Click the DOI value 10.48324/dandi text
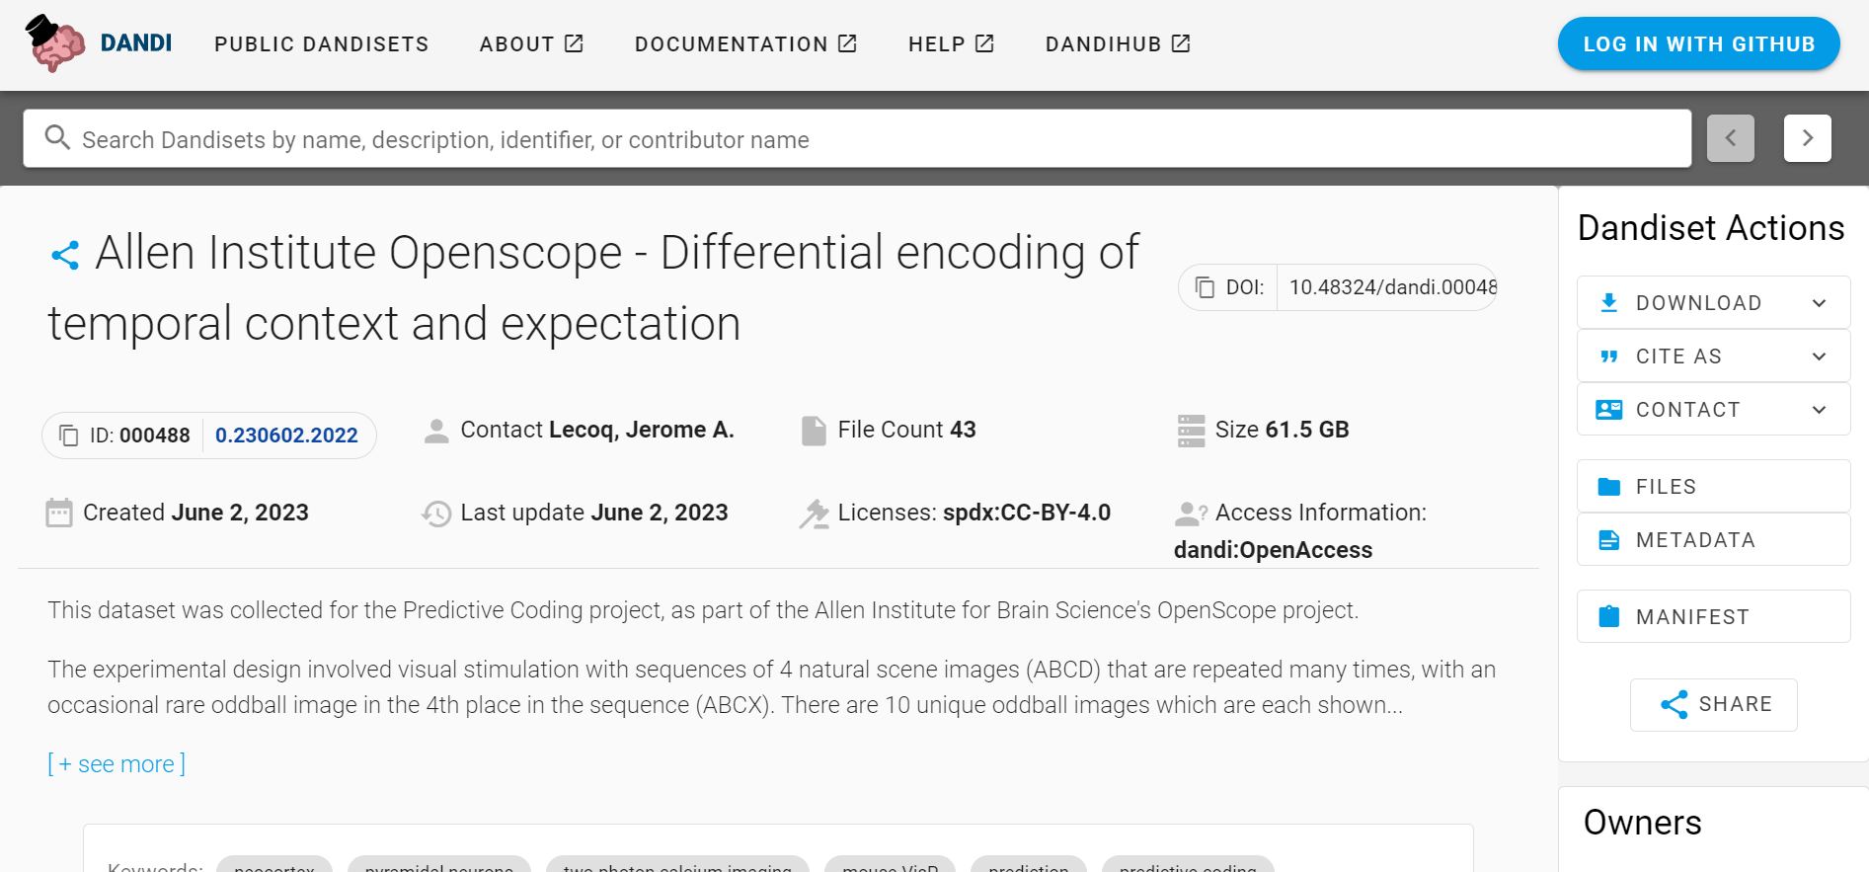This screenshot has width=1869, height=872. pyautogui.click(x=1392, y=287)
